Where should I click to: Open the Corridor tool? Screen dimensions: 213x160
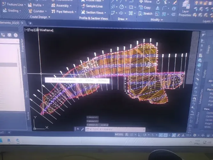36,11
